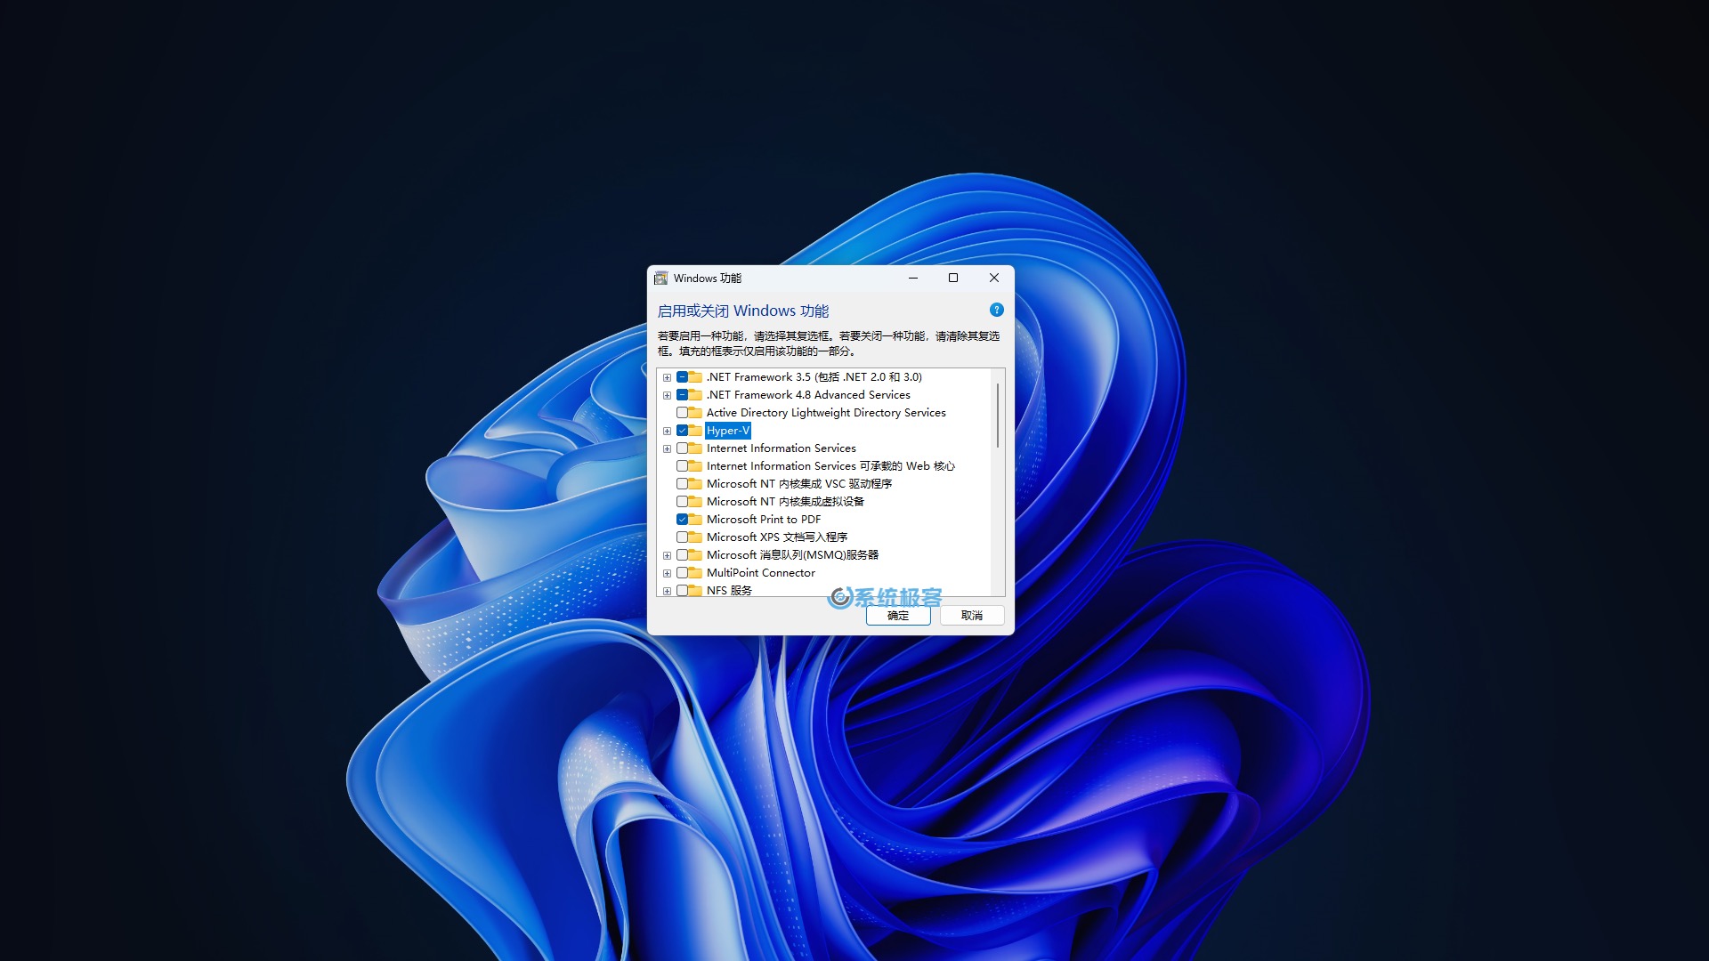Click folder icon beside Microsoft NT 内核集成 VSC 驱动程序
1709x961 pixels.
pyautogui.click(x=695, y=484)
